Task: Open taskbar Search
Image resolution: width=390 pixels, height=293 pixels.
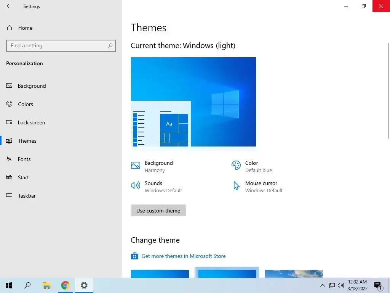Action: tap(27, 285)
